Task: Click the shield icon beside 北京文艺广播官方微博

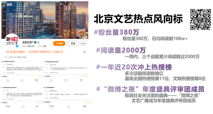Action: (x=6, y=57)
